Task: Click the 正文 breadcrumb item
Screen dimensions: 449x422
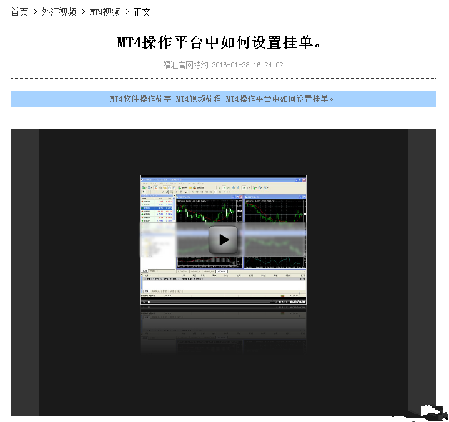Action: (142, 12)
